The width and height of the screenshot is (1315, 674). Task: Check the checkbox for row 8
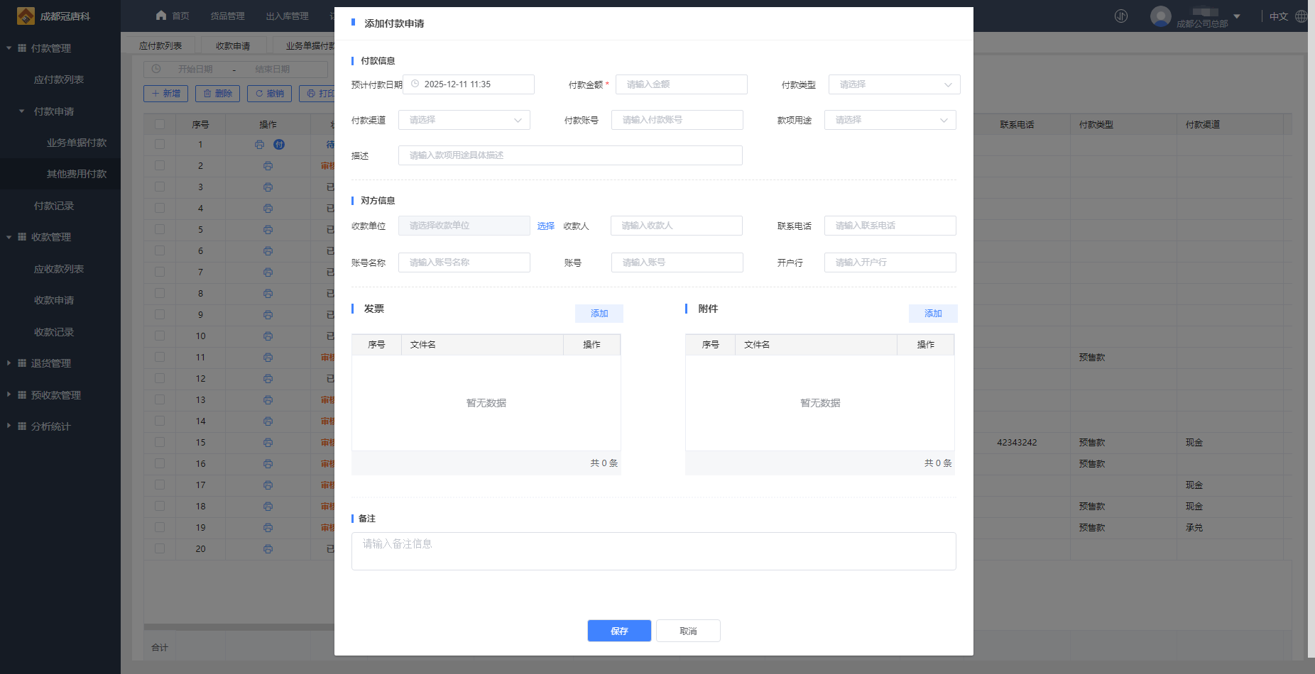(160, 294)
